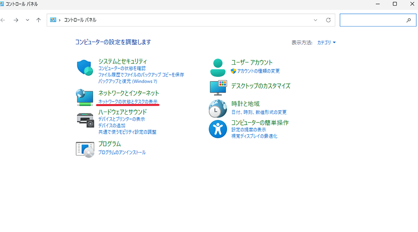The height and width of the screenshot is (232, 418).
Task: Click ネットワークの状態とタスクの表示 link
Action: coord(128,102)
